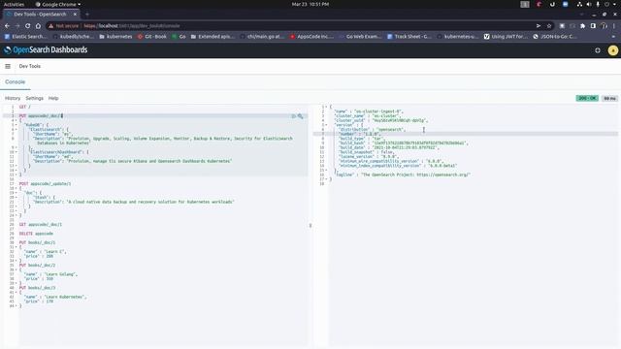Click the PUT books/_doc/2 line
621x349 pixels.
pyautogui.click(x=37, y=265)
